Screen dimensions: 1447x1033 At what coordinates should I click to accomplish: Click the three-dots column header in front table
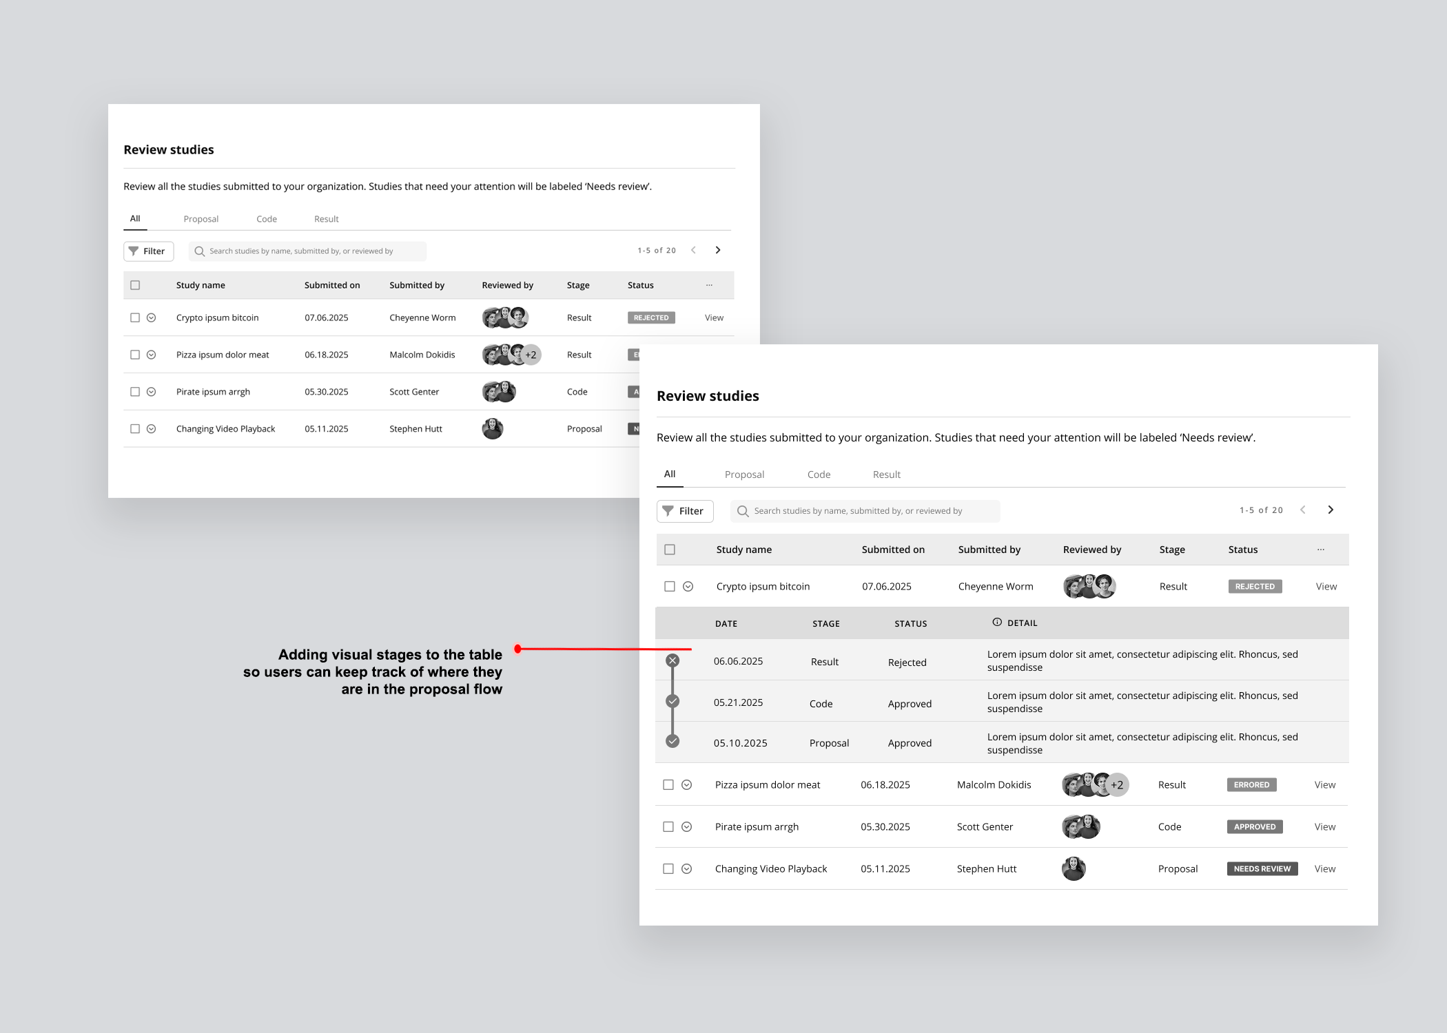click(1320, 550)
